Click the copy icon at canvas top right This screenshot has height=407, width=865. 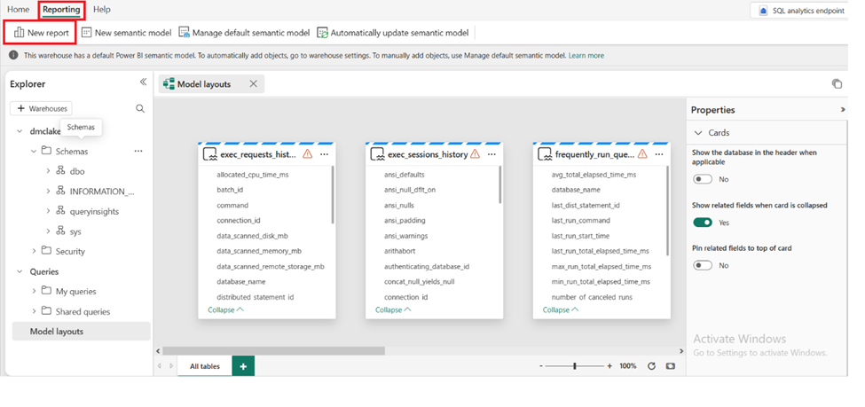837,84
